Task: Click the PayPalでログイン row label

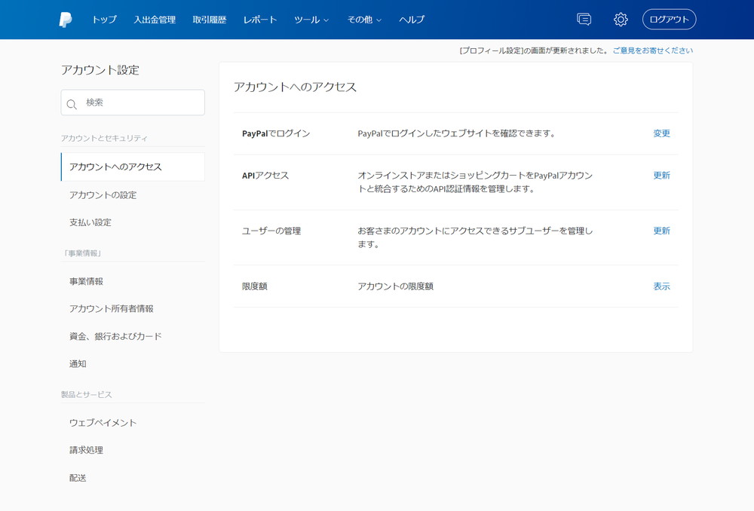Action: coord(276,133)
